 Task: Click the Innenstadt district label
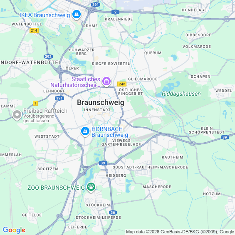(x=97, y=110)
